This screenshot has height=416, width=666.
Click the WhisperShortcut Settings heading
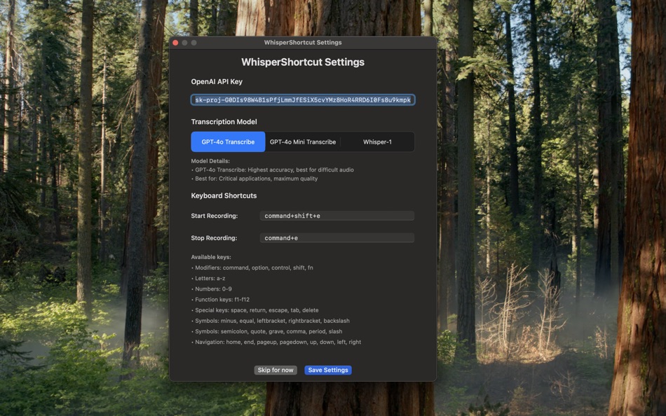(x=303, y=62)
